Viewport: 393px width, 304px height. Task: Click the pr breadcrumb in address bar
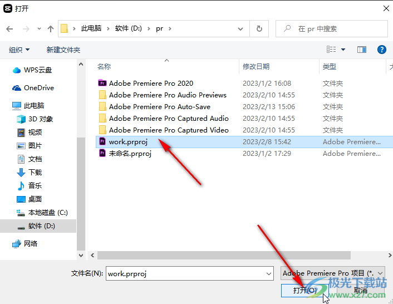point(159,28)
